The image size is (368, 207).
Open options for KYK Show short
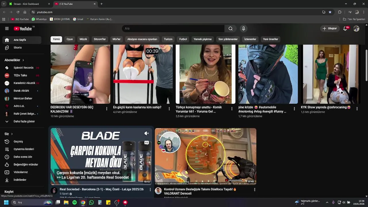[x=357, y=109]
